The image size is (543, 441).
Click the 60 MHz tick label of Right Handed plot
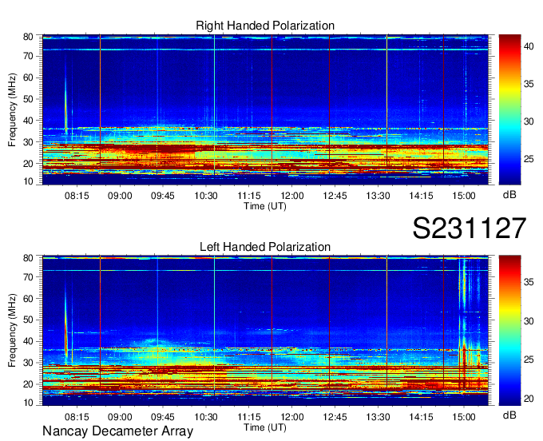tap(28, 77)
